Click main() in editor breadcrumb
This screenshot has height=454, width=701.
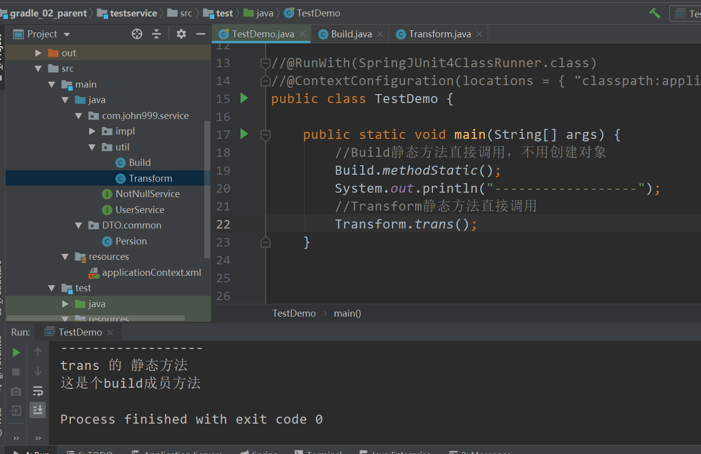(347, 314)
